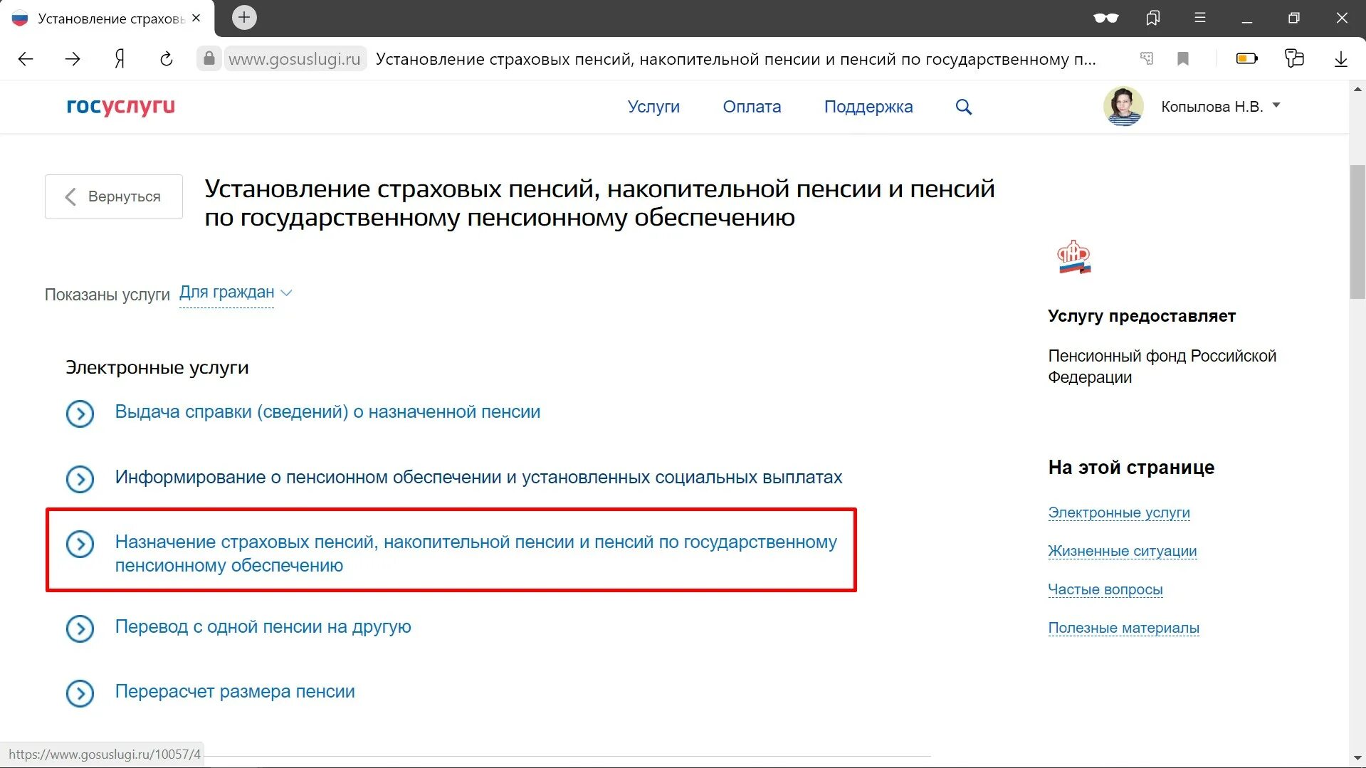Click the scrollbar up arrow
The height and width of the screenshot is (768, 1366).
coord(1357,90)
